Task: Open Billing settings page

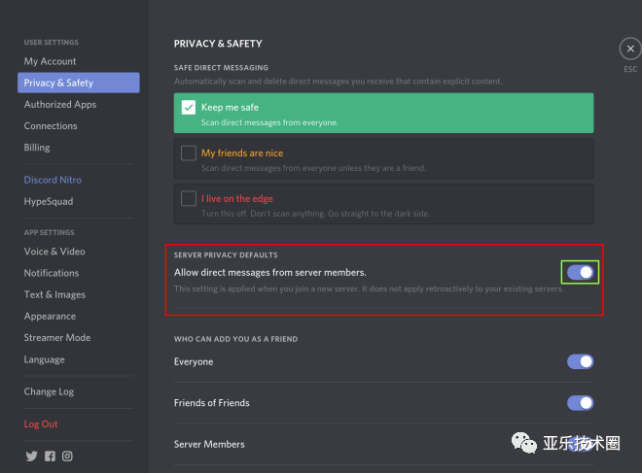Action: click(37, 148)
